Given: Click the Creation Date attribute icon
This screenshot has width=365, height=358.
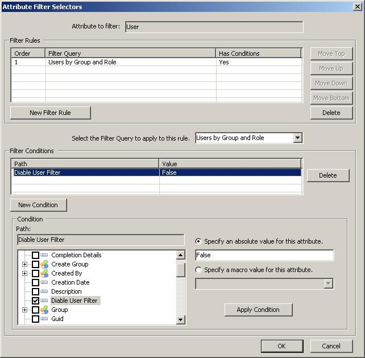Looking at the screenshot, I should (44, 282).
